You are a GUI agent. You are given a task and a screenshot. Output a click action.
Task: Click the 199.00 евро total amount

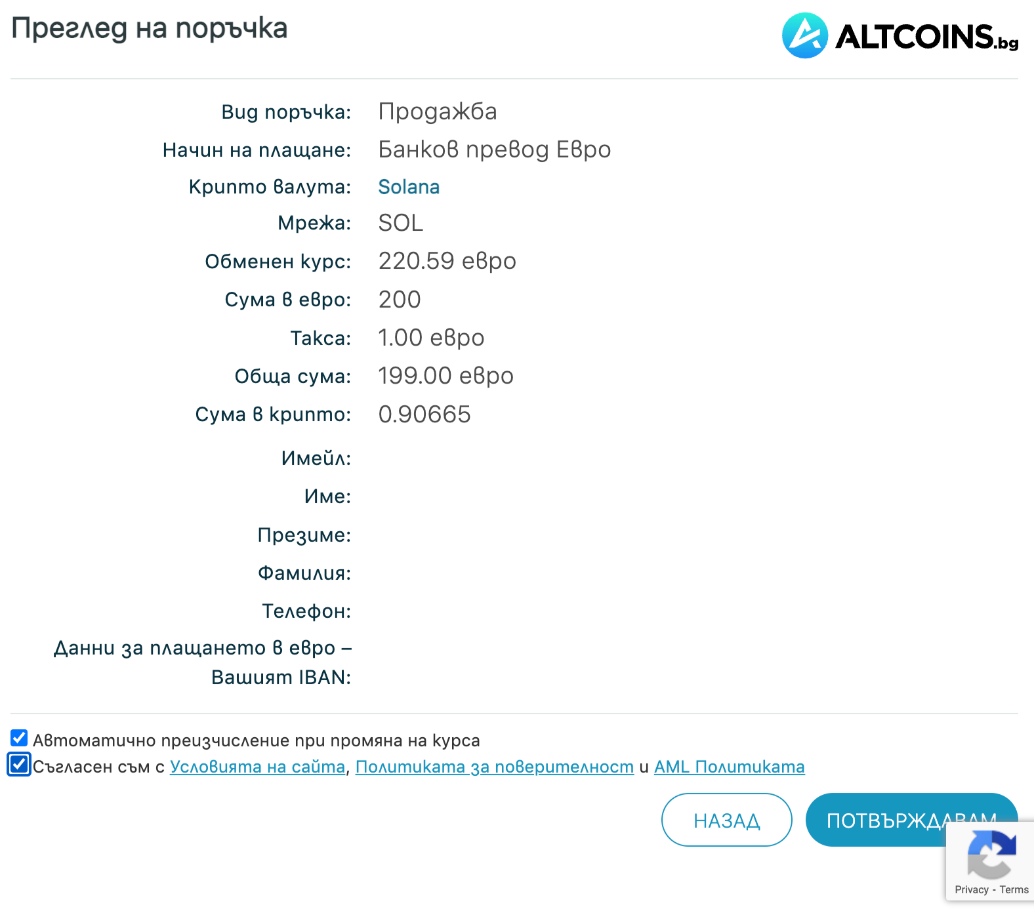pyautogui.click(x=445, y=376)
